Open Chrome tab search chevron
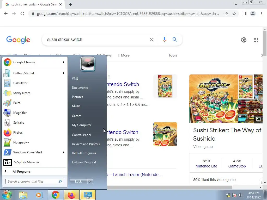This screenshot has width=267, height=200. [x=236, y=4]
